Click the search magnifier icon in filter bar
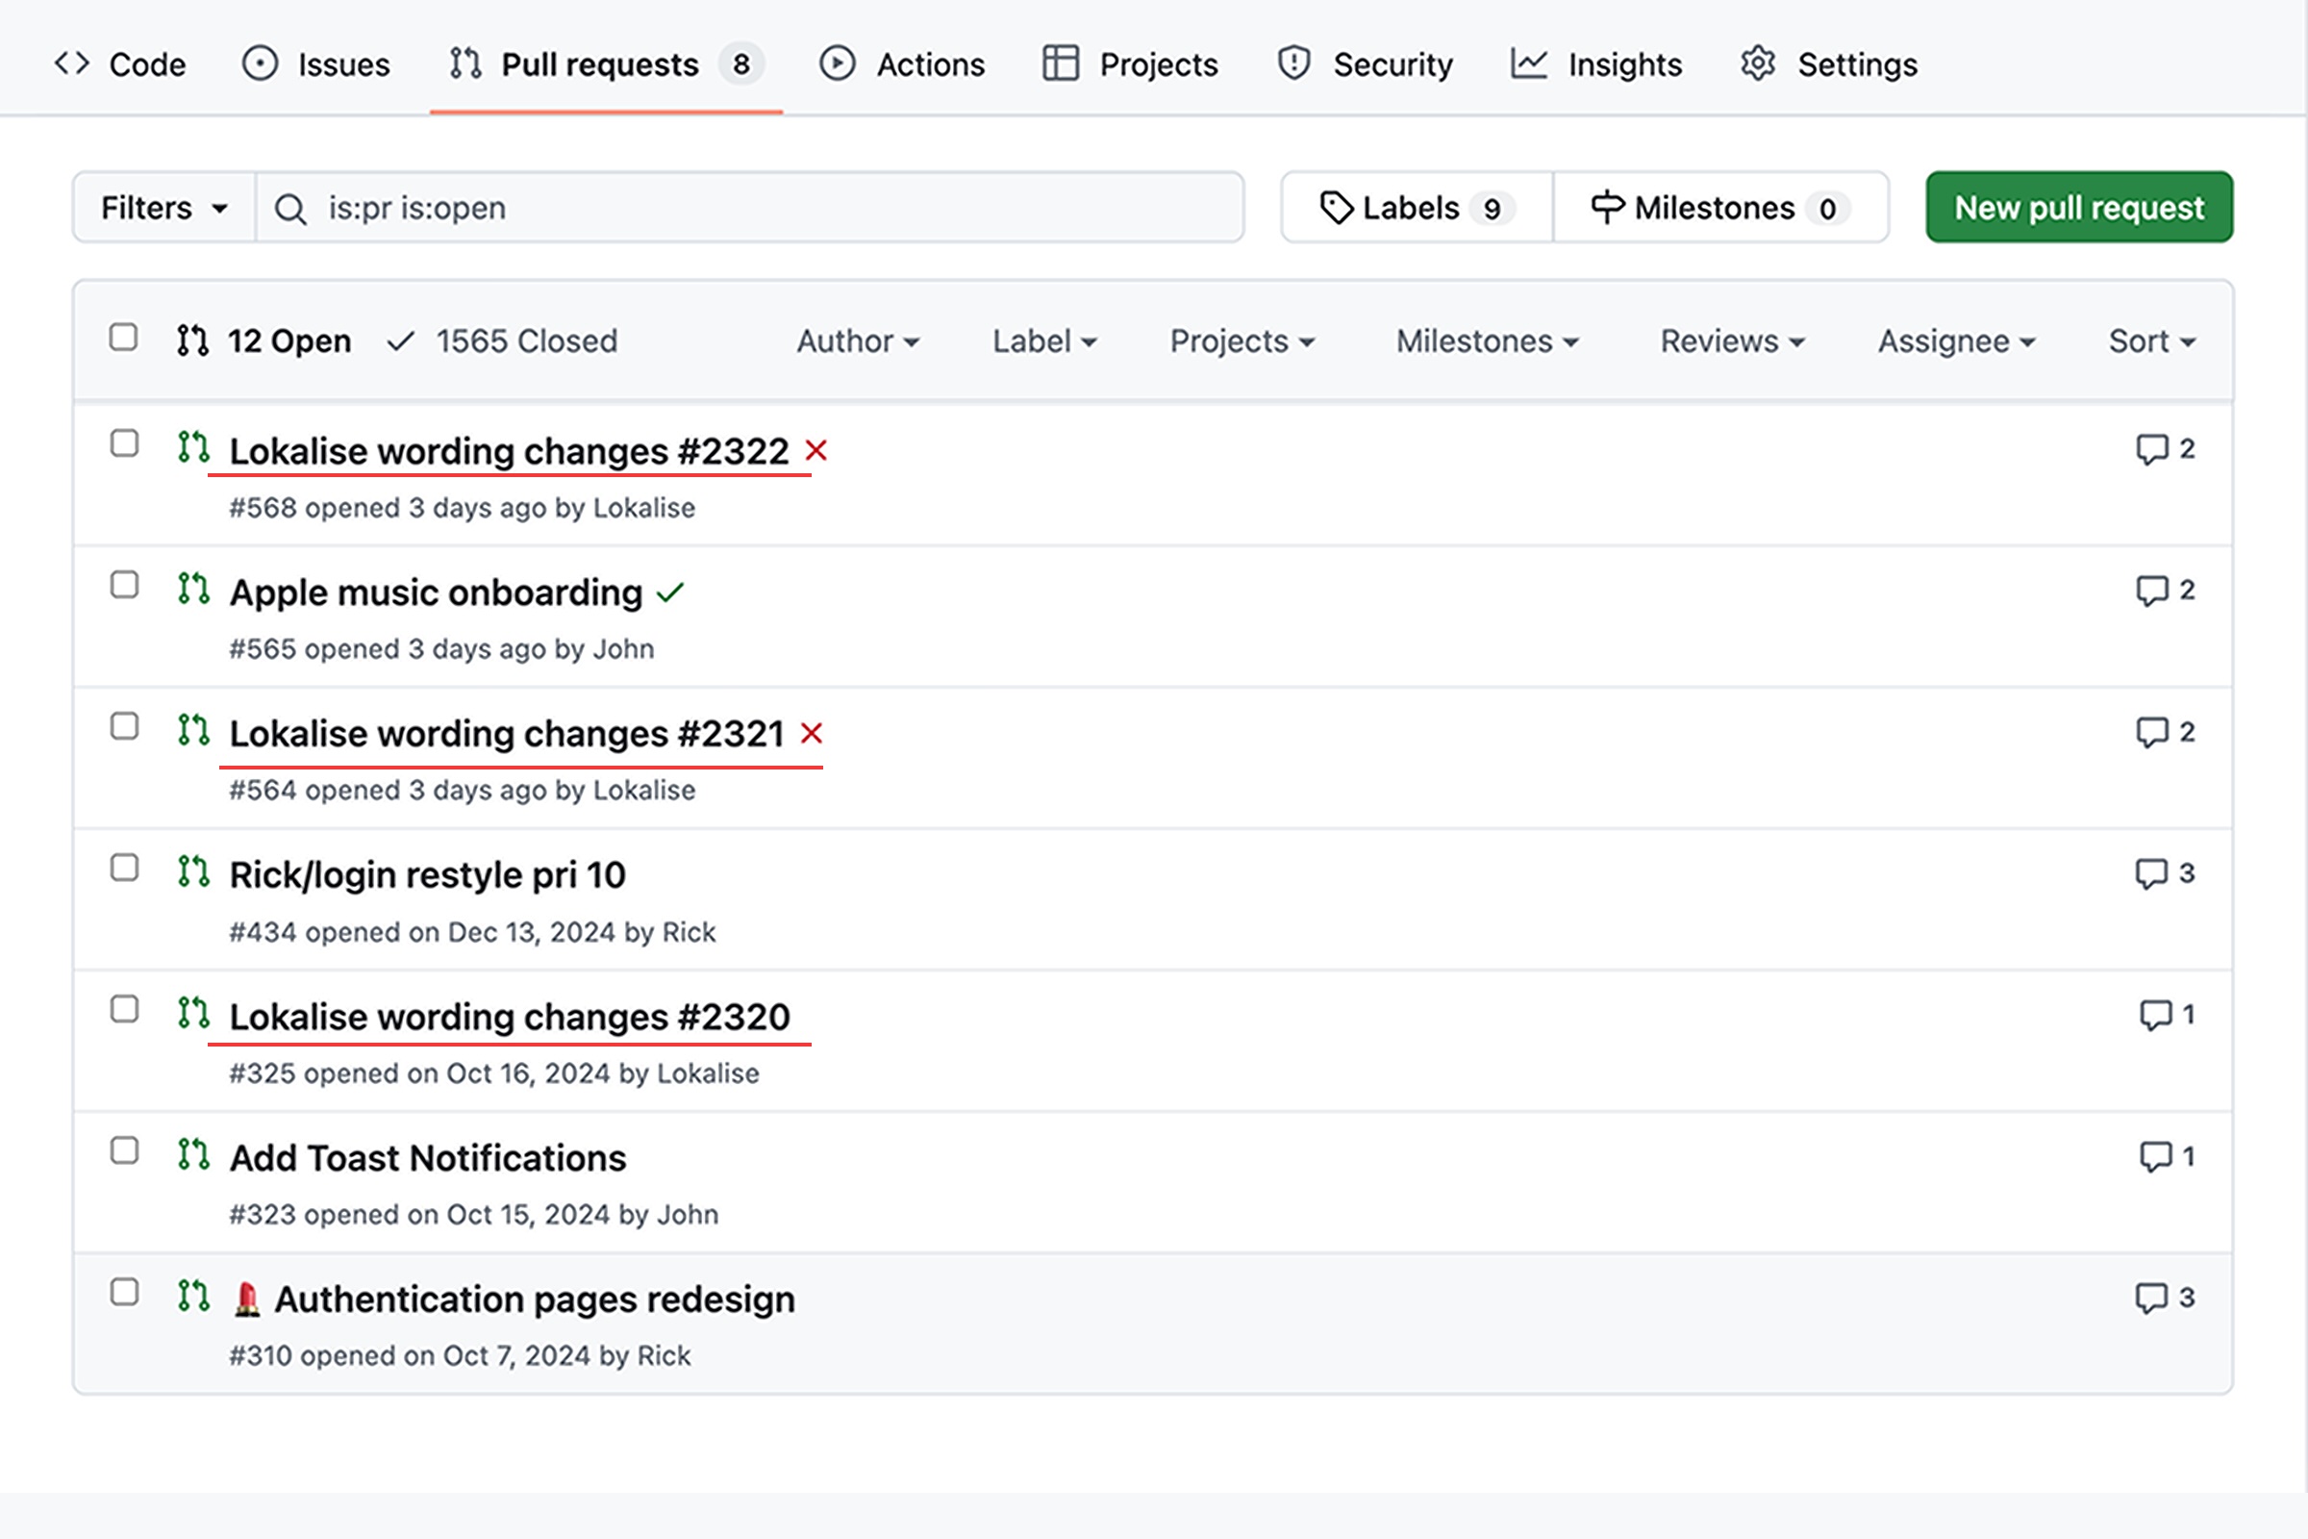Screen dimensions: 2308x1539 click(x=290, y=208)
